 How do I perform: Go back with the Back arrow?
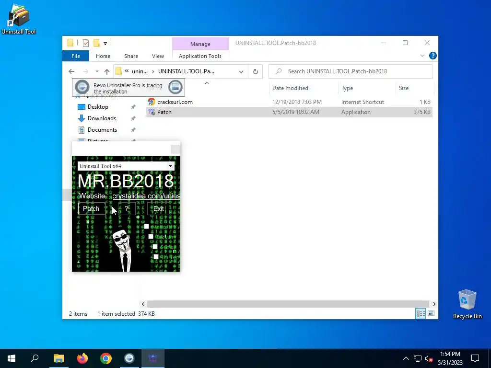[x=71, y=71]
